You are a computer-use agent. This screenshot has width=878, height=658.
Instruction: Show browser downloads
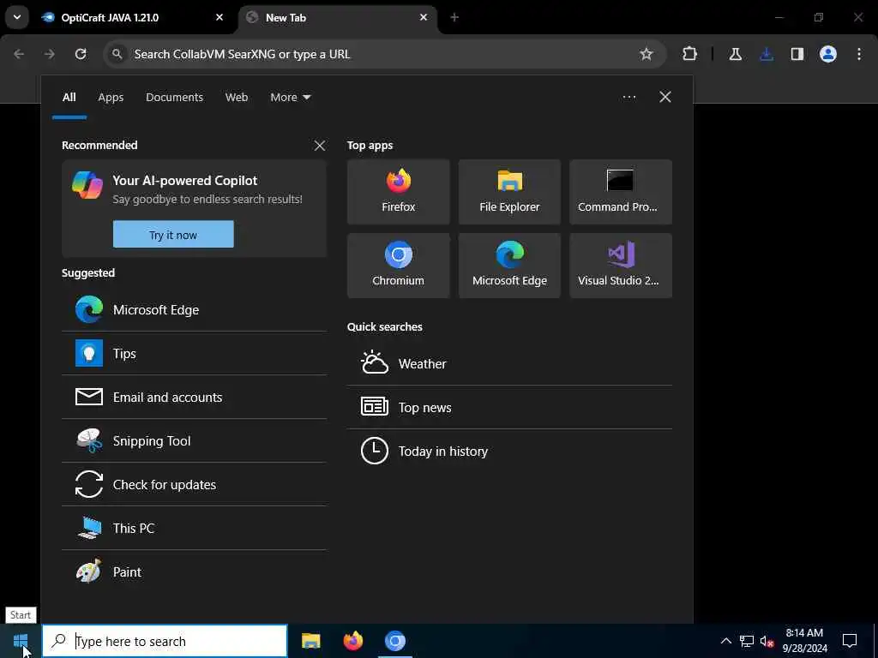coord(767,54)
